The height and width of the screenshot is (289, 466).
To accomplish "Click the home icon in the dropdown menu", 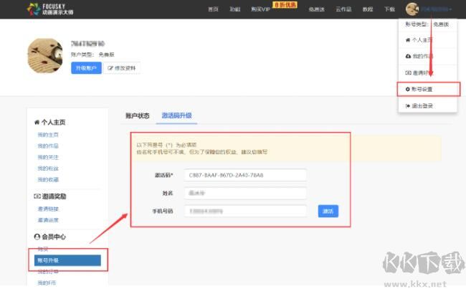I will (x=408, y=40).
